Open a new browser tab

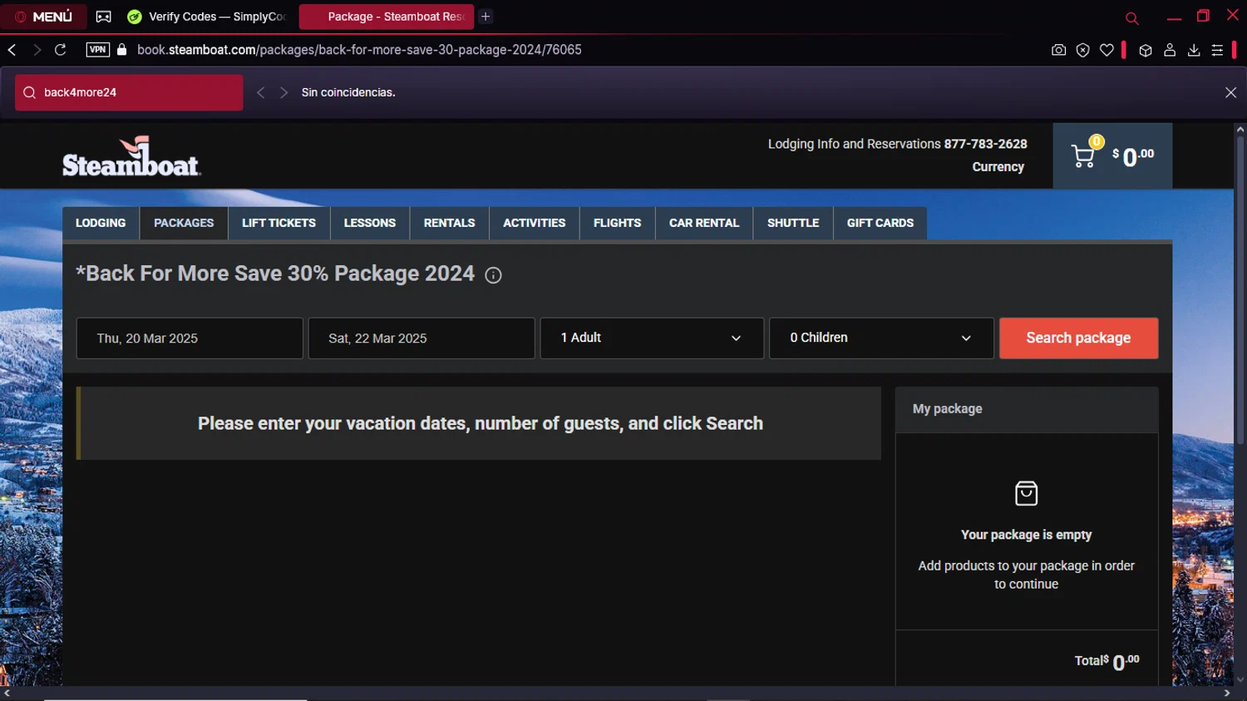click(x=485, y=17)
